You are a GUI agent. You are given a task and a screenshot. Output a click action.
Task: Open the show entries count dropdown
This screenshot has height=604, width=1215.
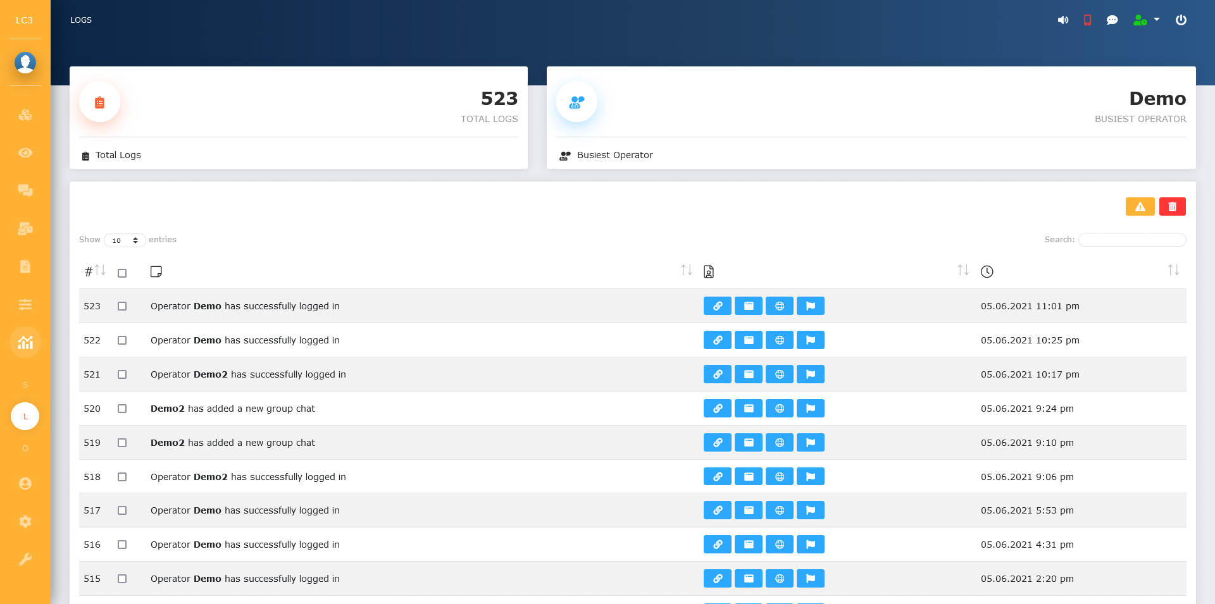(125, 240)
